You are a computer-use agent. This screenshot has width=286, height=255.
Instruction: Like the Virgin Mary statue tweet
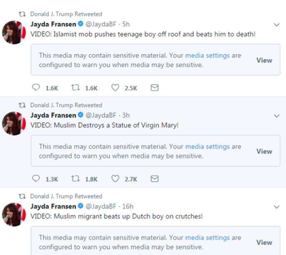click(115, 179)
